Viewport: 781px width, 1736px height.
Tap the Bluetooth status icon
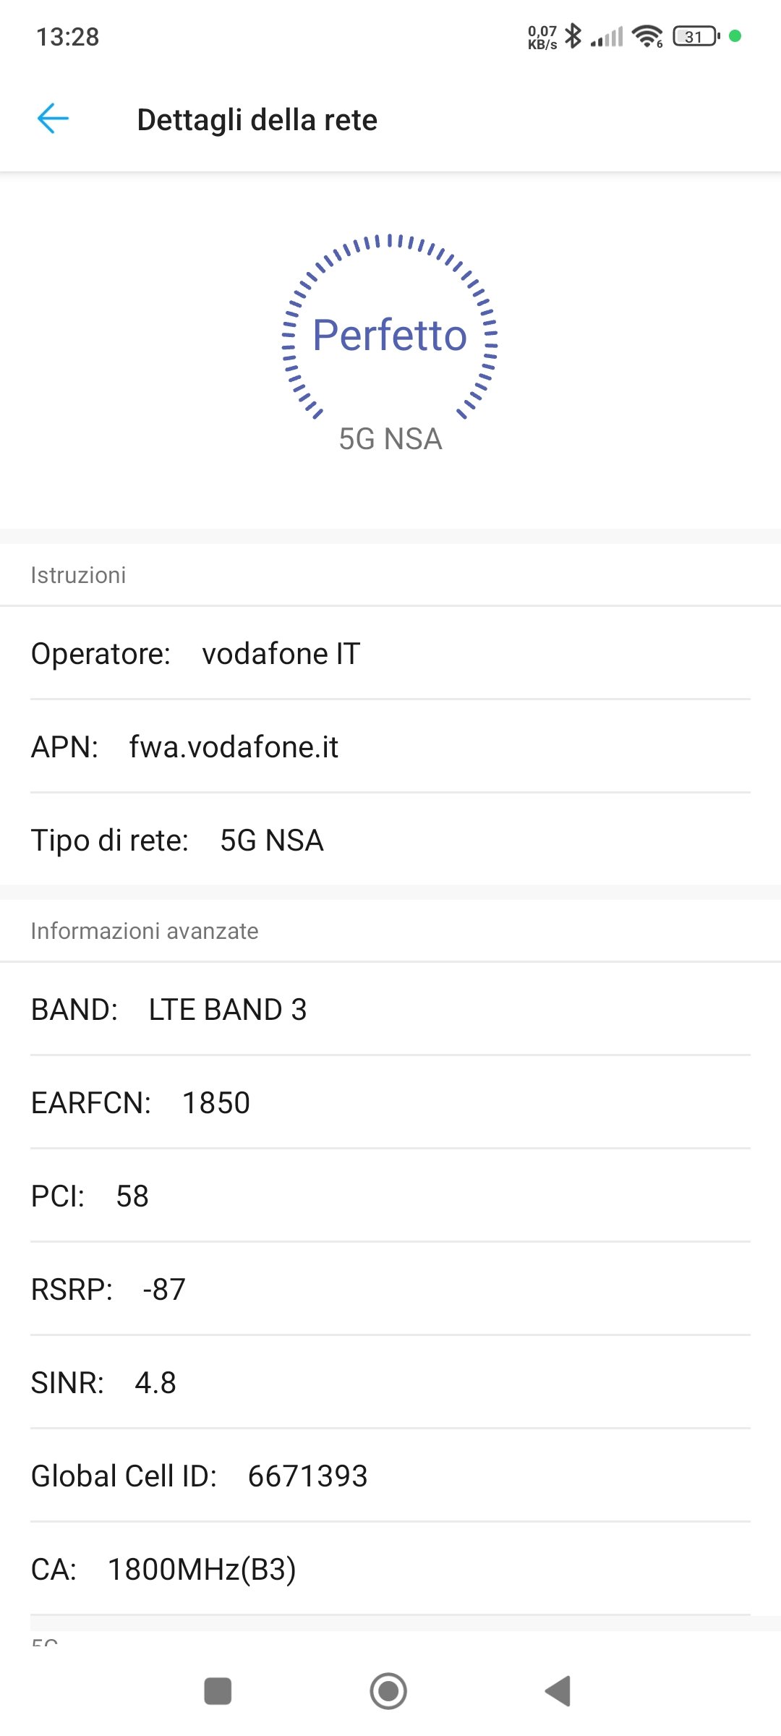573,35
